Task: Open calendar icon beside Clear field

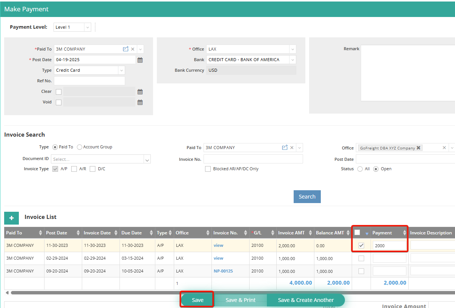Action: [140, 92]
